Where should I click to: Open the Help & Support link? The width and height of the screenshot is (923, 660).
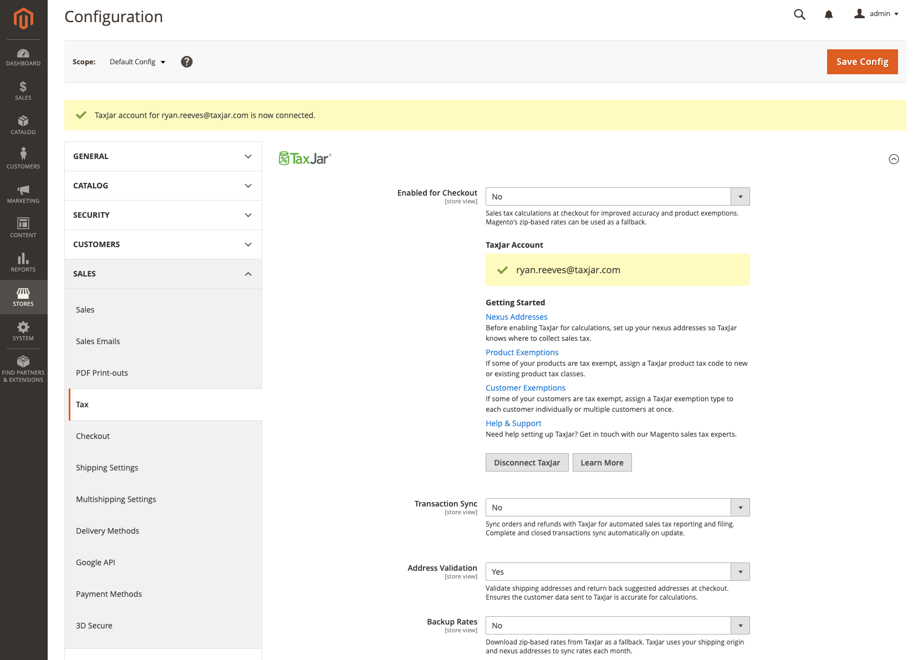pos(513,423)
